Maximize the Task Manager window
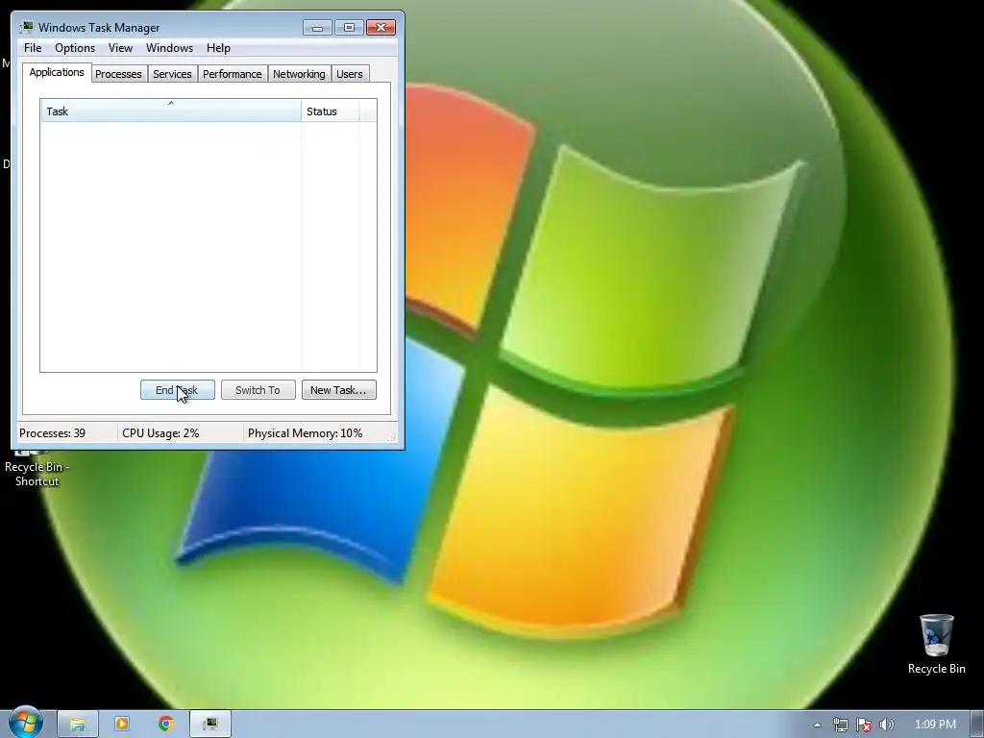Viewport: 984px width, 738px height. 349,27
